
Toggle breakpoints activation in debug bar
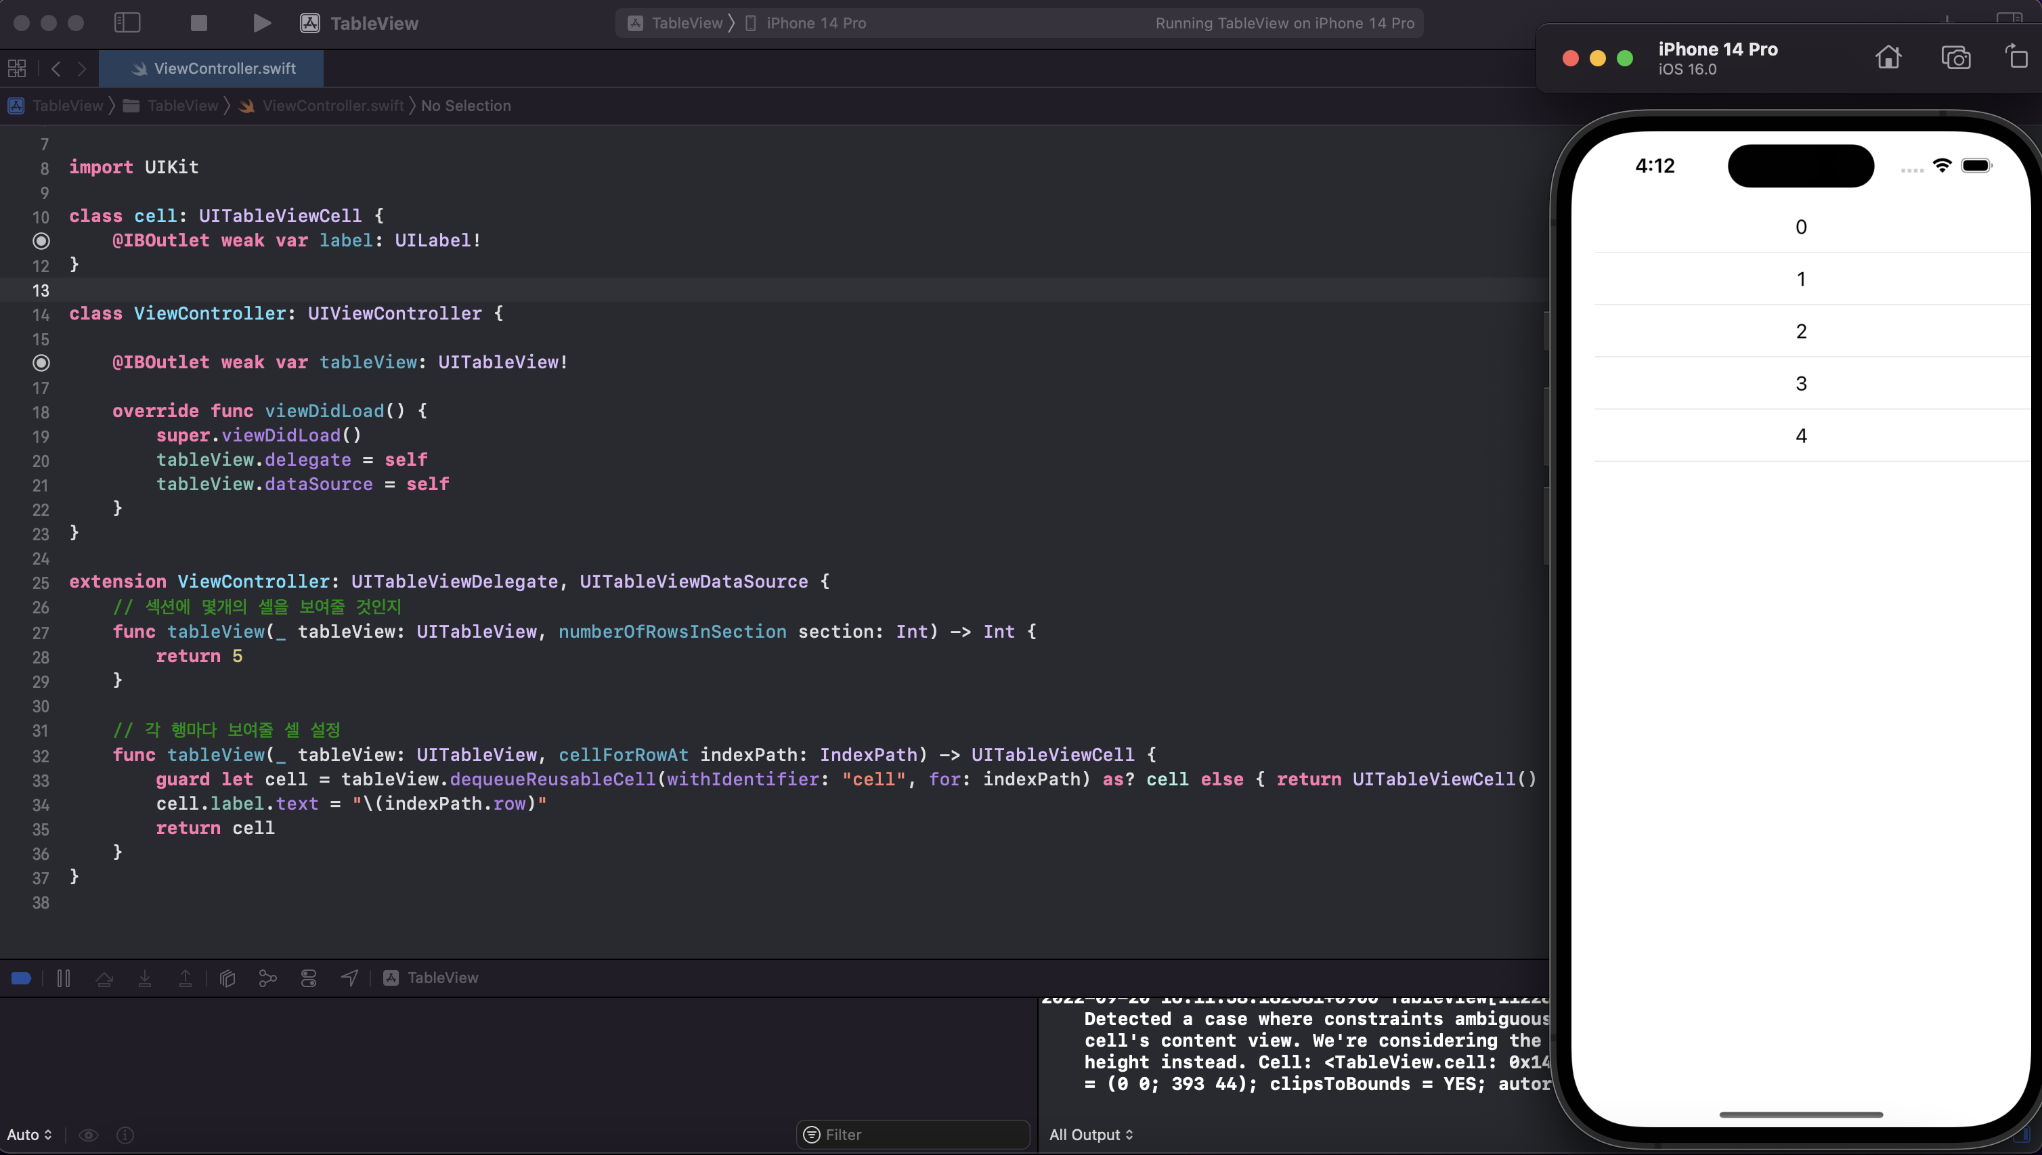22,978
